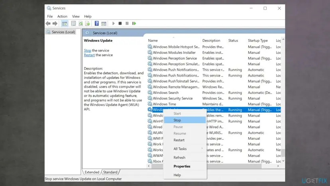Click gear icon of Windows Time row
Image resolution: width=330 pixels, height=186 pixels.
pos(150,104)
